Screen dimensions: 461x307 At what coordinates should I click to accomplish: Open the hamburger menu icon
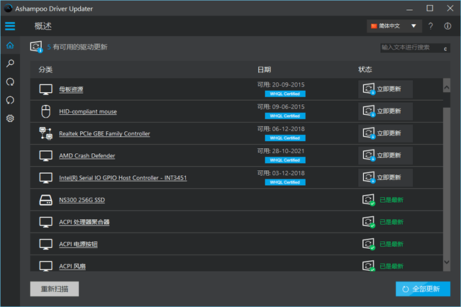pyautogui.click(x=10, y=26)
